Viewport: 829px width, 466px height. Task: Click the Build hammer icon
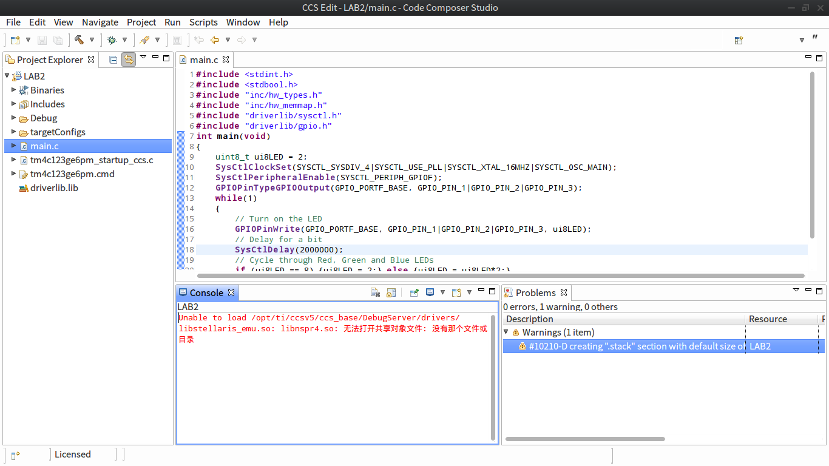pyautogui.click(x=79, y=40)
